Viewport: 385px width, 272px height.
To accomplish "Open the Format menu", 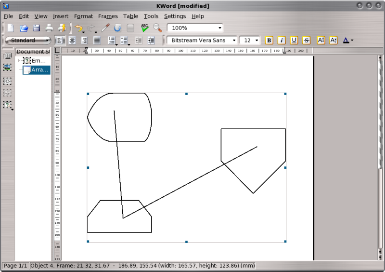I will (83, 16).
